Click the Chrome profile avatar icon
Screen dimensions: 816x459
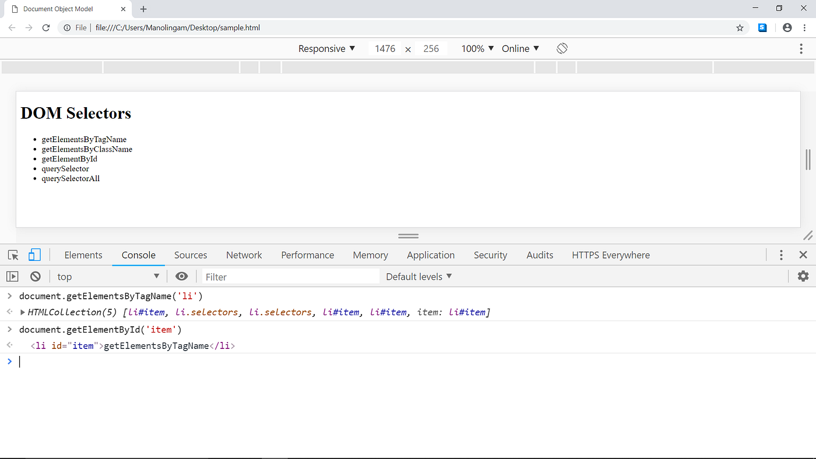[787, 27]
